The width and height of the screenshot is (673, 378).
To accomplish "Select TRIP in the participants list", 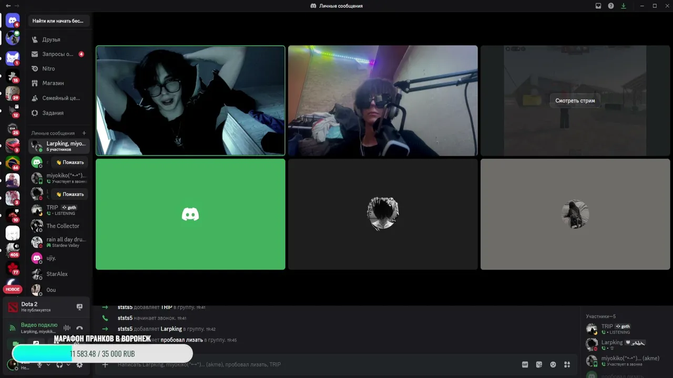I will [626, 329].
